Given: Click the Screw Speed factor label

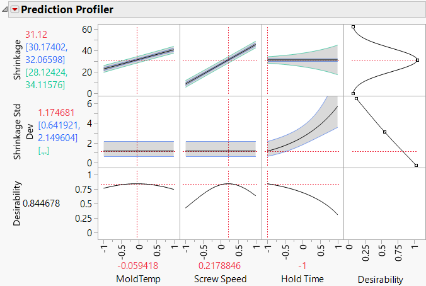Looking at the screenshot, I should 220,278.
